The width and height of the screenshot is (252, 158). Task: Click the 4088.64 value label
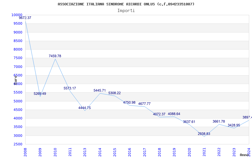tap(174, 114)
